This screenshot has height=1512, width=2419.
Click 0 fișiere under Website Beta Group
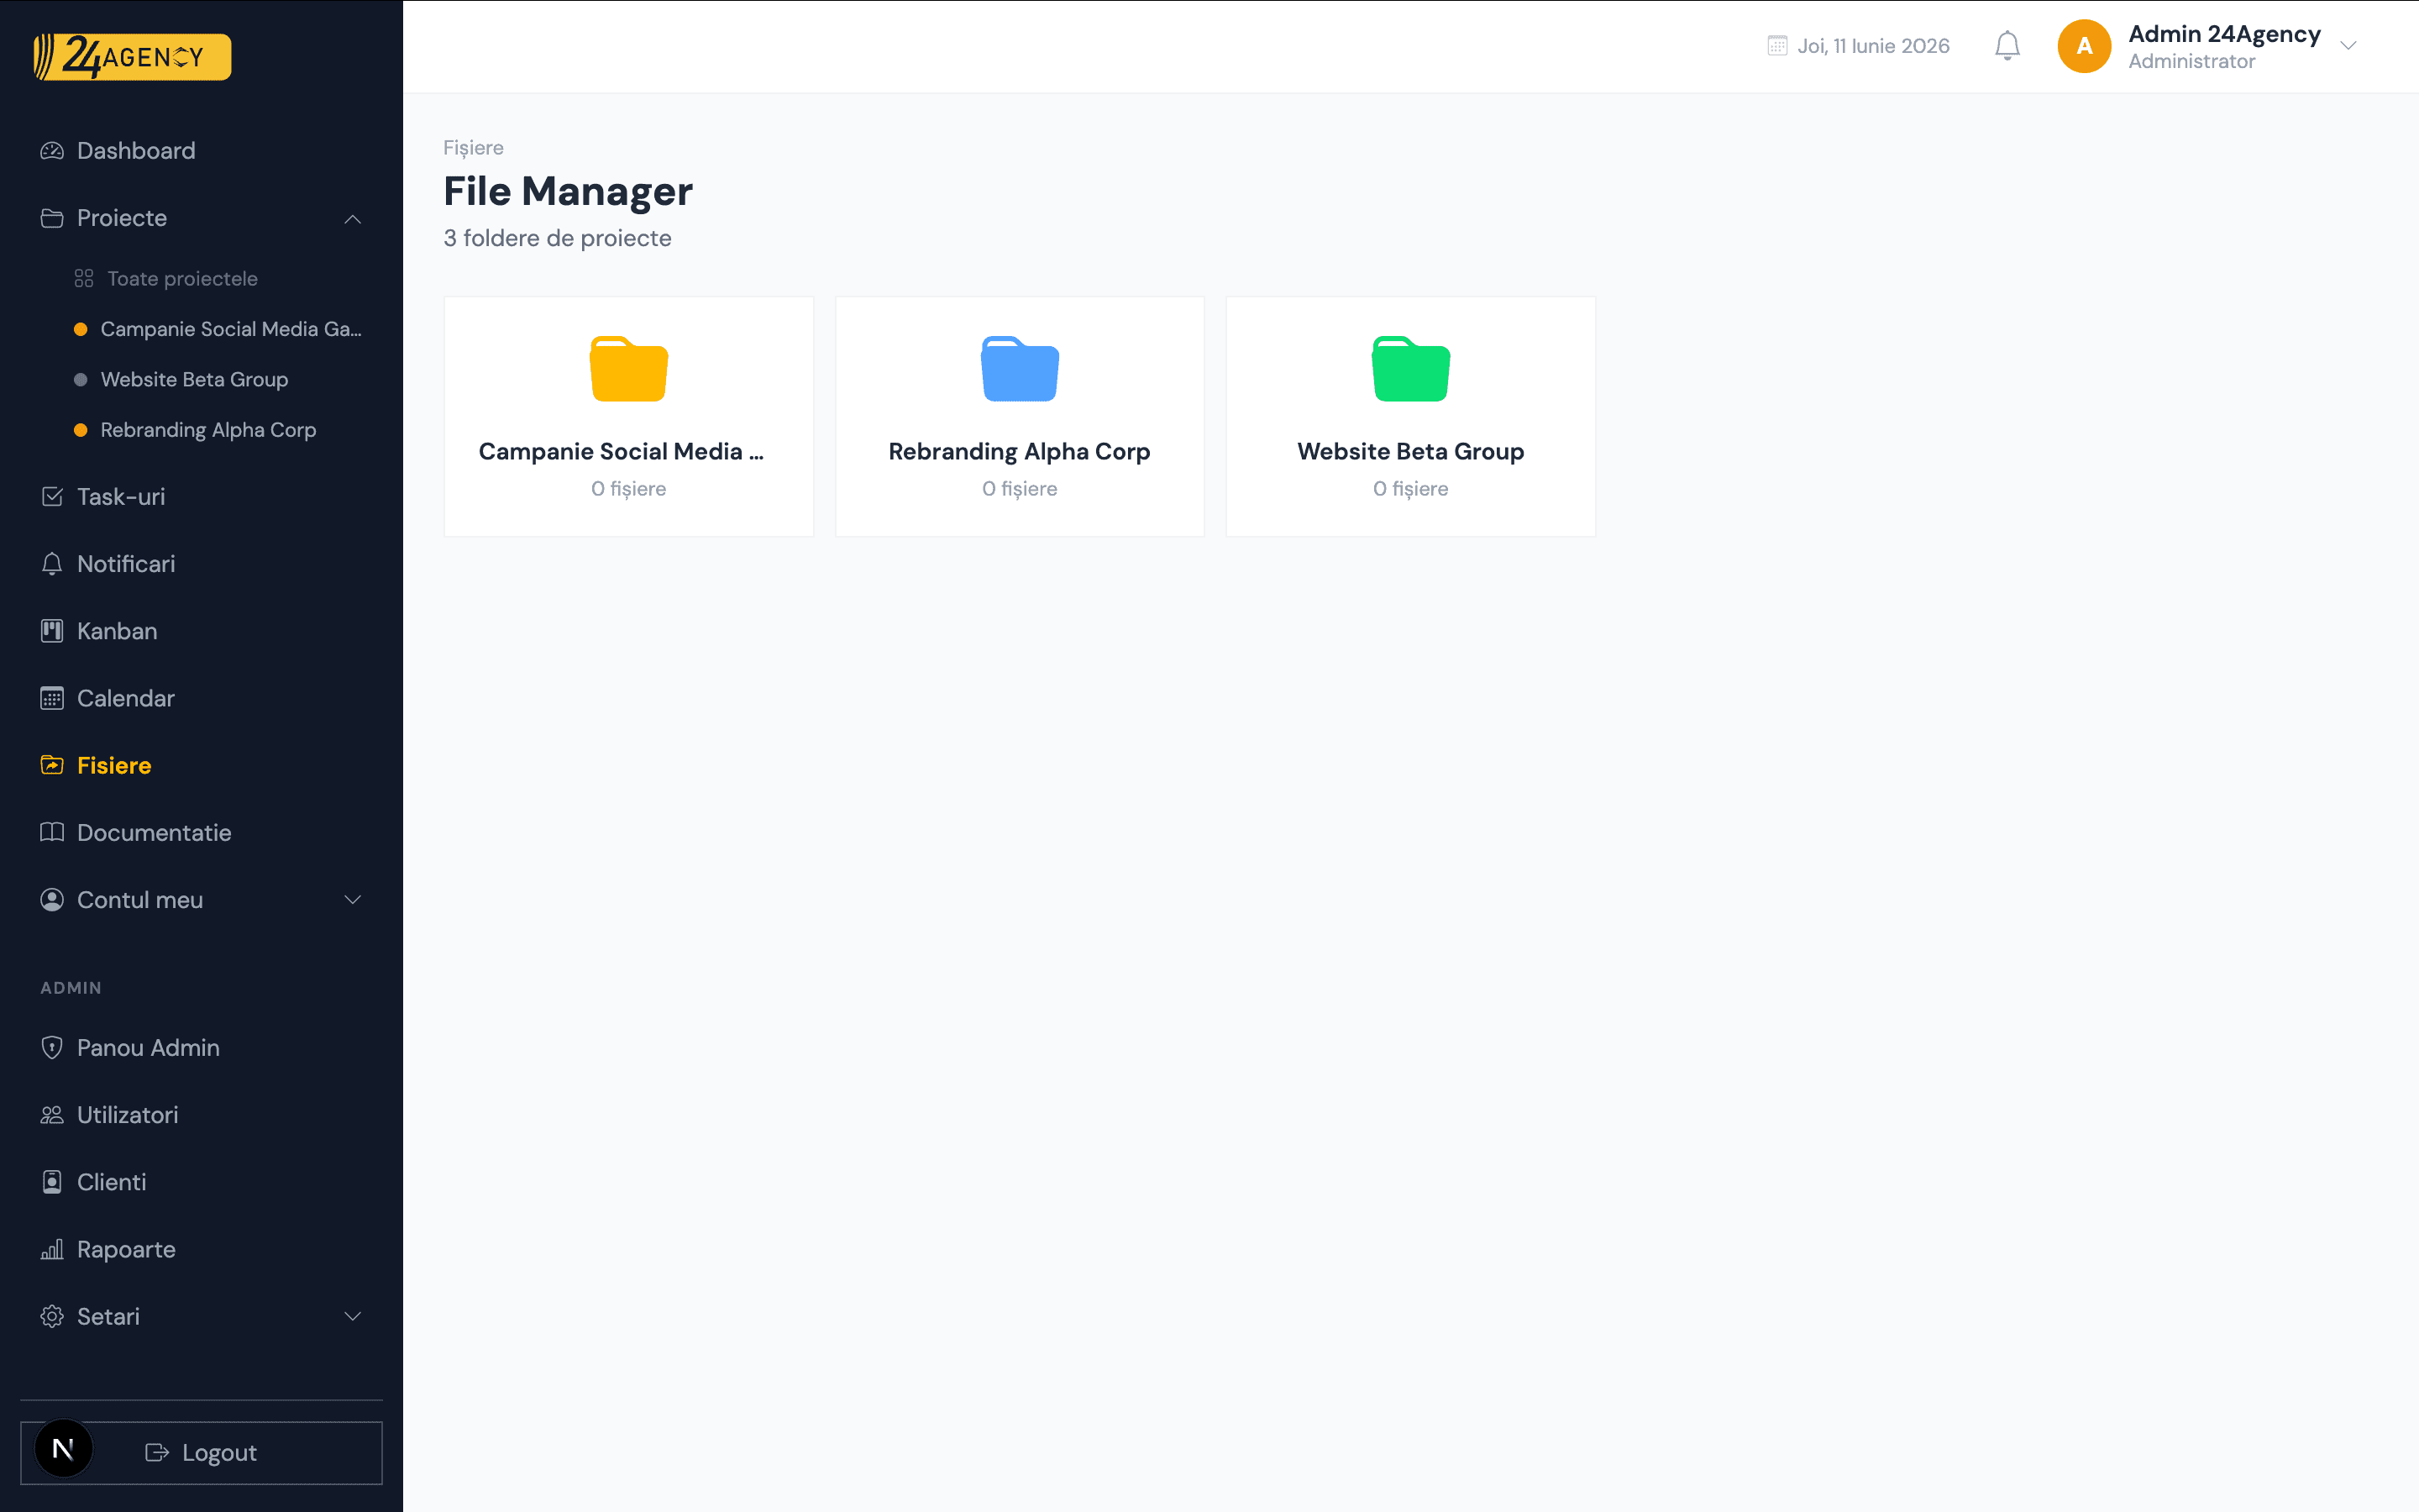(x=1410, y=489)
